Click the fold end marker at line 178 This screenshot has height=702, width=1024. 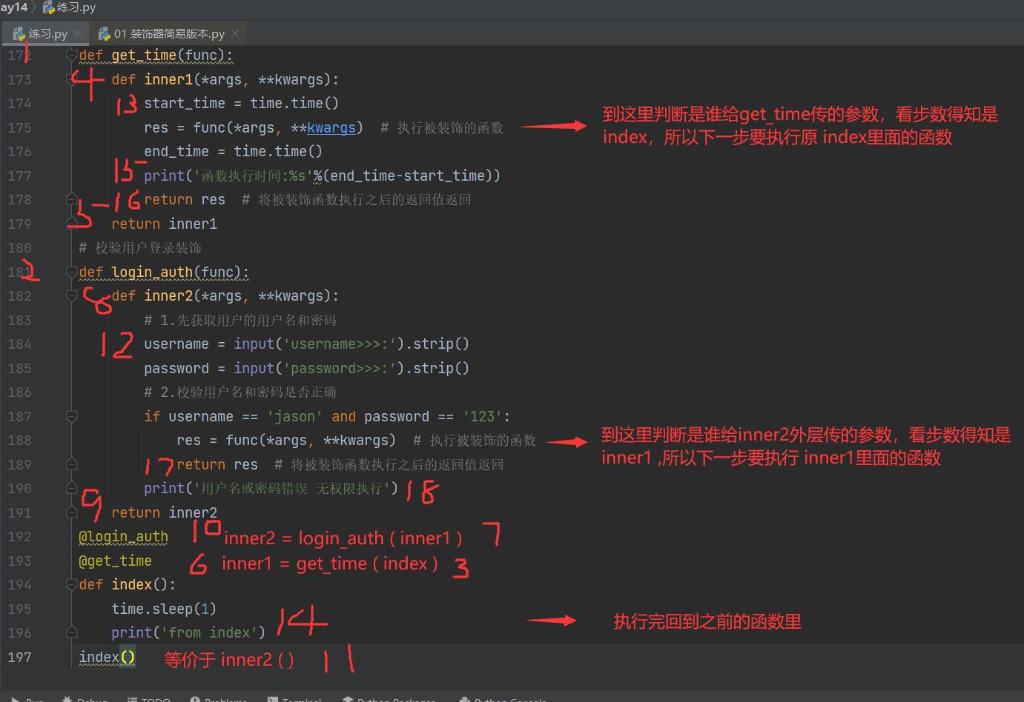(71, 199)
